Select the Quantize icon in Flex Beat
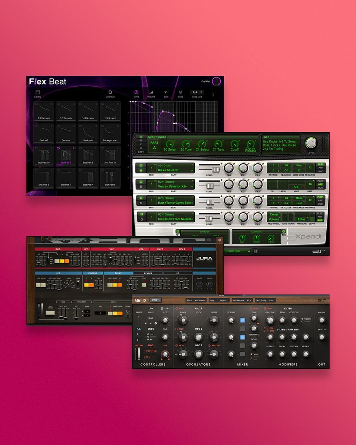356x445 pixels. click(x=110, y=92)
